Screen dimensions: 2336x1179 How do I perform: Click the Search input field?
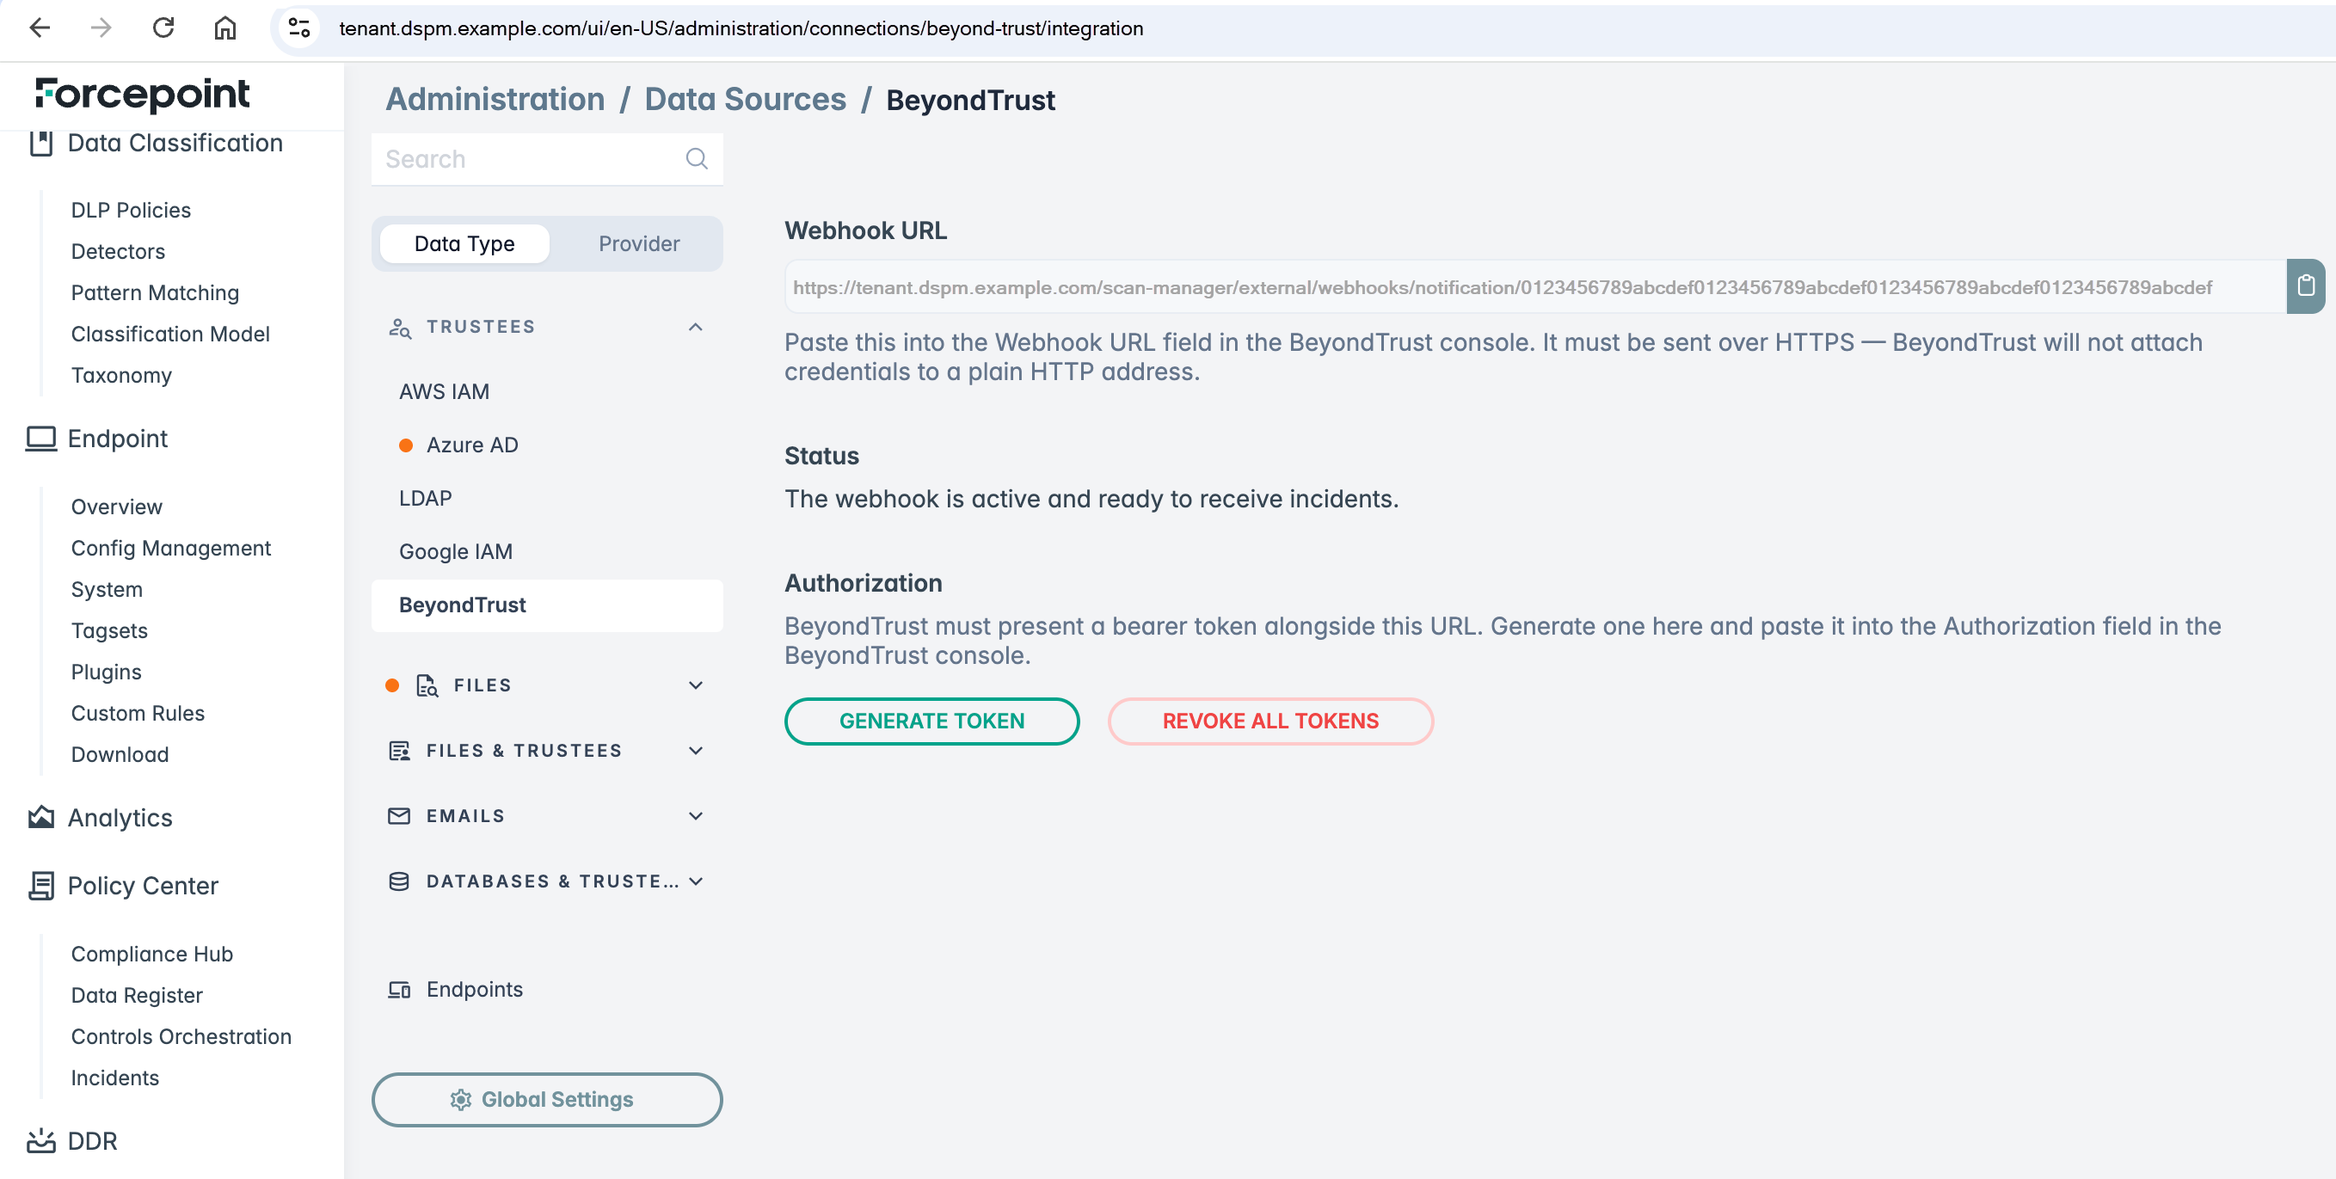[547, 159]
